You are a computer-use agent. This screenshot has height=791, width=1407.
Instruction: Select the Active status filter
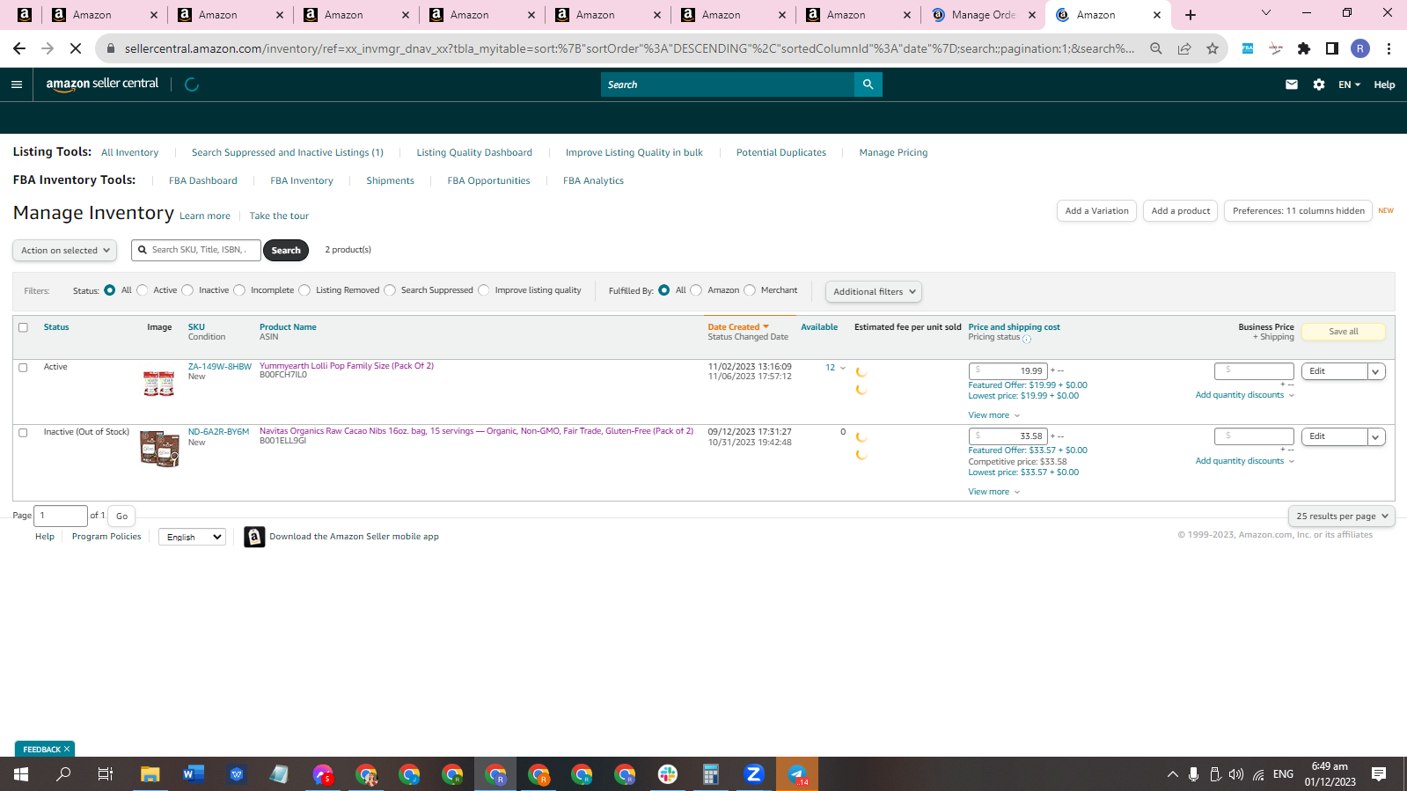tap(143, 290)
